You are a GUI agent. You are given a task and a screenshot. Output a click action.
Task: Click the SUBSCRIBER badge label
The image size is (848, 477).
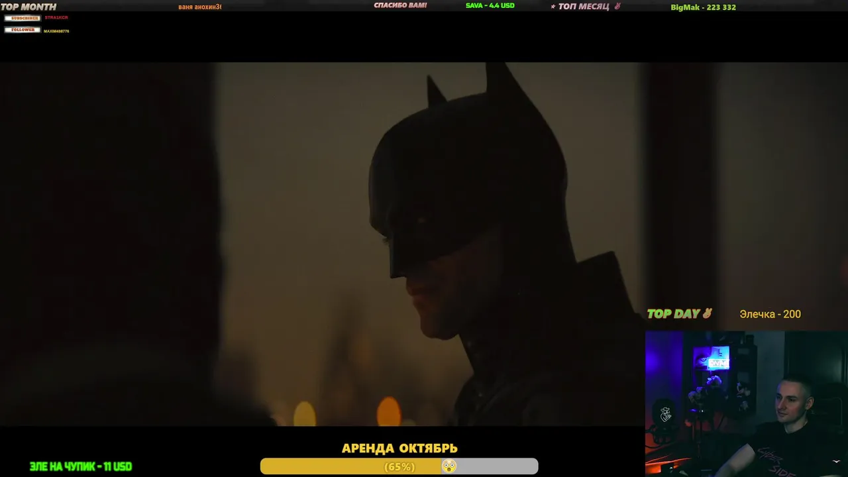23,18
